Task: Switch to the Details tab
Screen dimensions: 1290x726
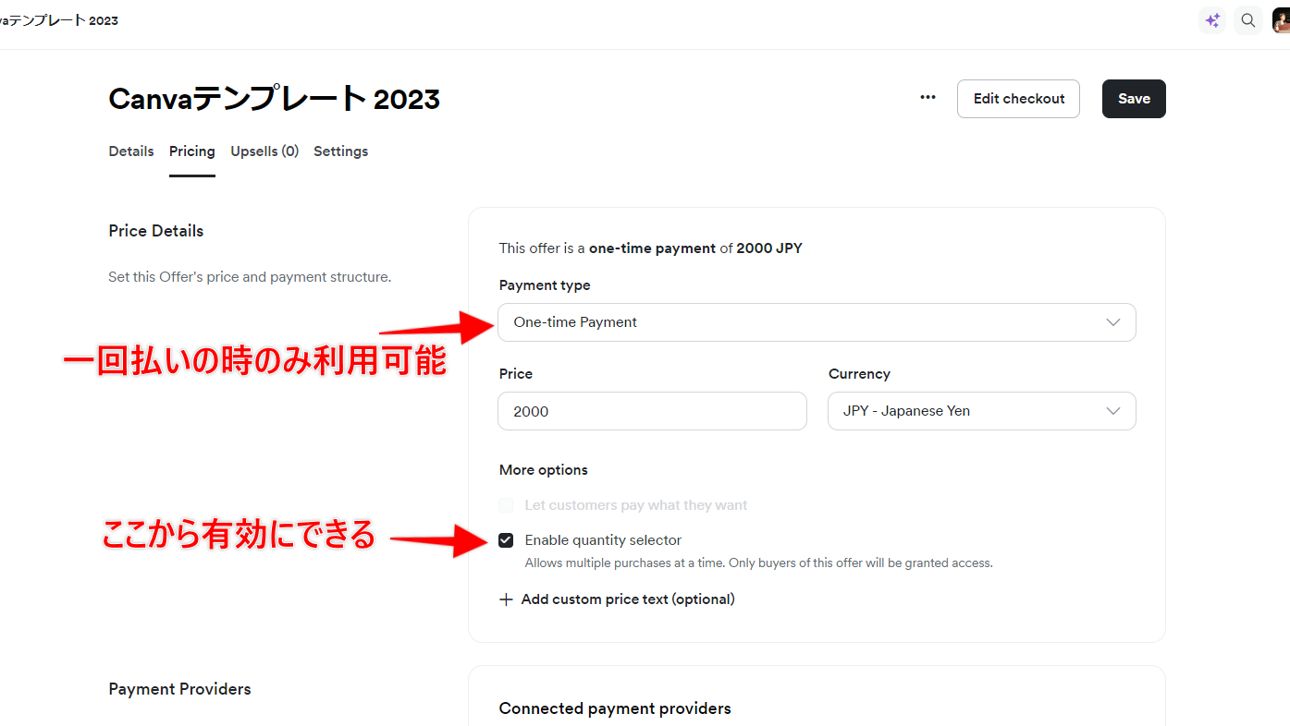Action: pos(131,151)
